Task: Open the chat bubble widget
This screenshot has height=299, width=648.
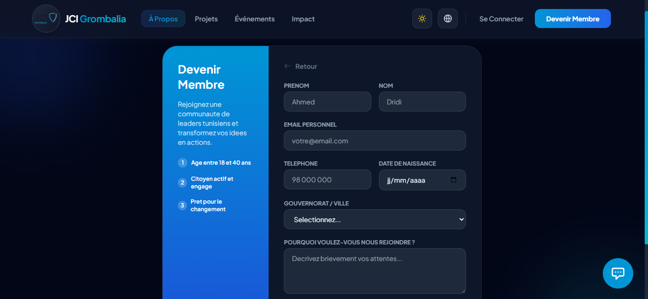Action: 618,273
